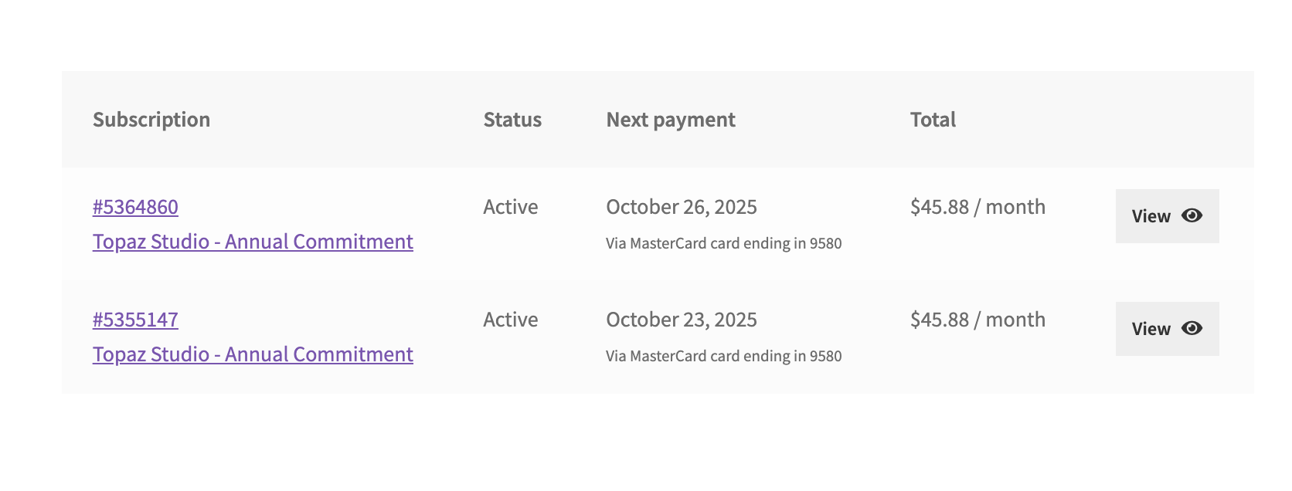Click the Total column header

[933, 120]
